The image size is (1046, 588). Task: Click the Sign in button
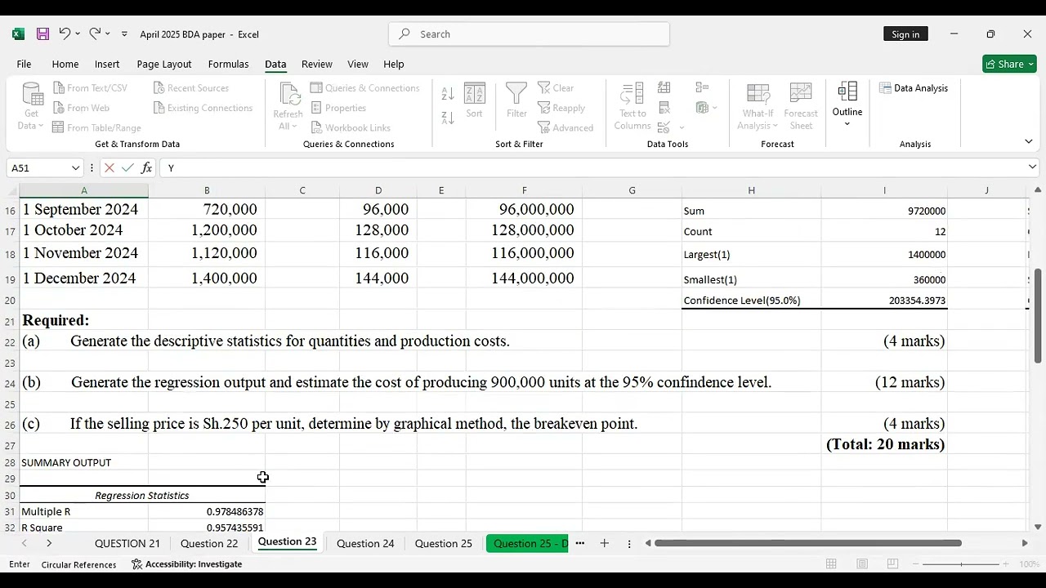tap(905, 34)
